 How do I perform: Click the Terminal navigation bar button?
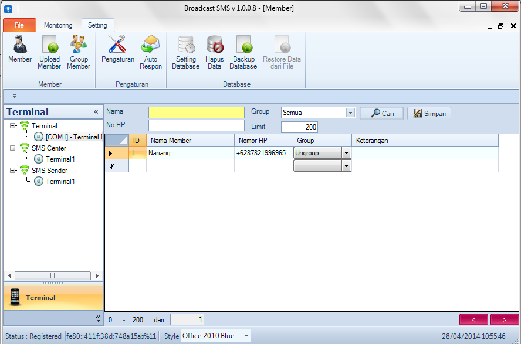[x=53, y=298]
